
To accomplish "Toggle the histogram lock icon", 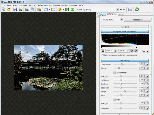I will (103, 51).
